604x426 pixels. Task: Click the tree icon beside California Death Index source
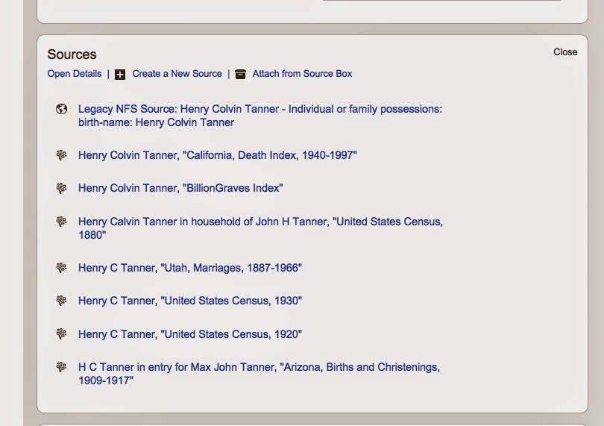click(61, 155)
